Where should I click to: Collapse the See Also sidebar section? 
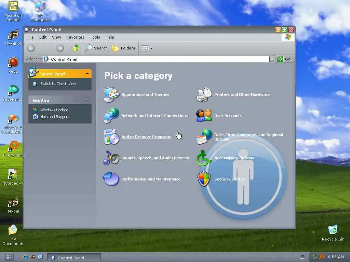pos(87,100)
